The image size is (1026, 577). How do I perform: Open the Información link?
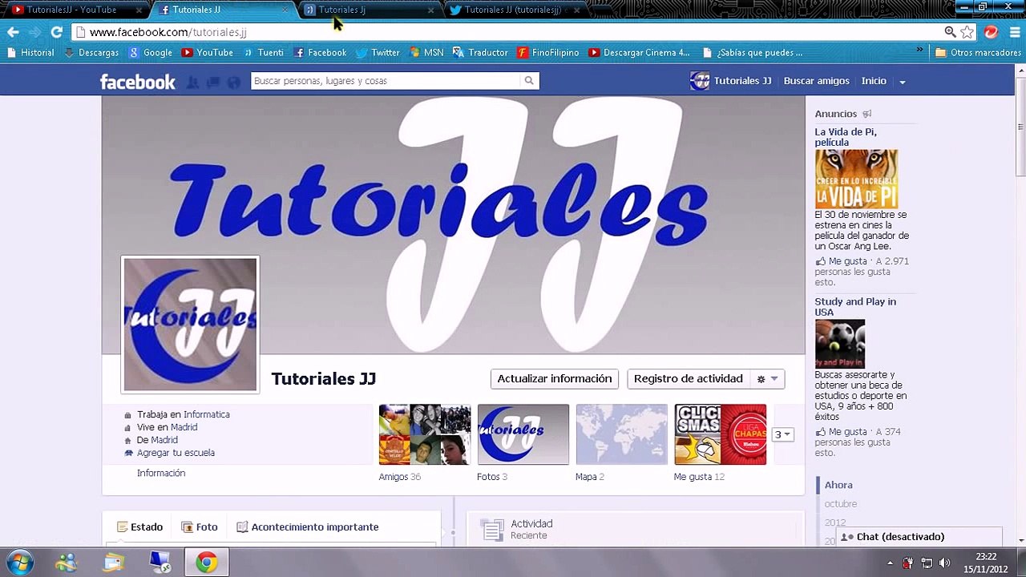(x=161, y=473)
